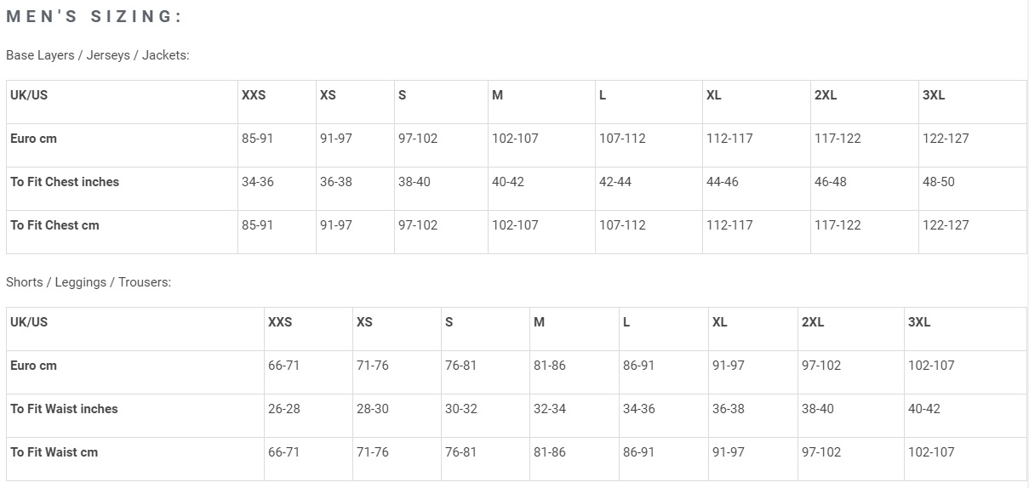
Task: Select Base Layers / Jerseys / Jackets label
Action: tap(97, 55)
